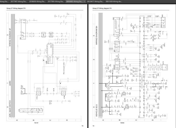Viewport: 176px width, 128px height.
Task: Click the 'G01A' label
Action: pos(47,90)
